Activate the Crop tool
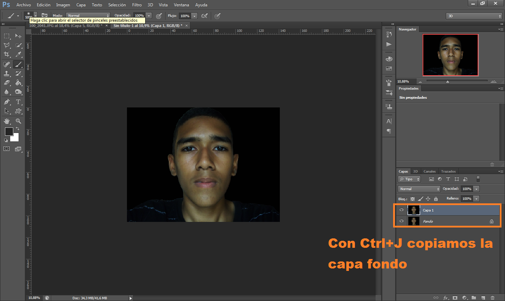Image resolution: width=505 pixels, height=301 pixels. pos(7,54)
